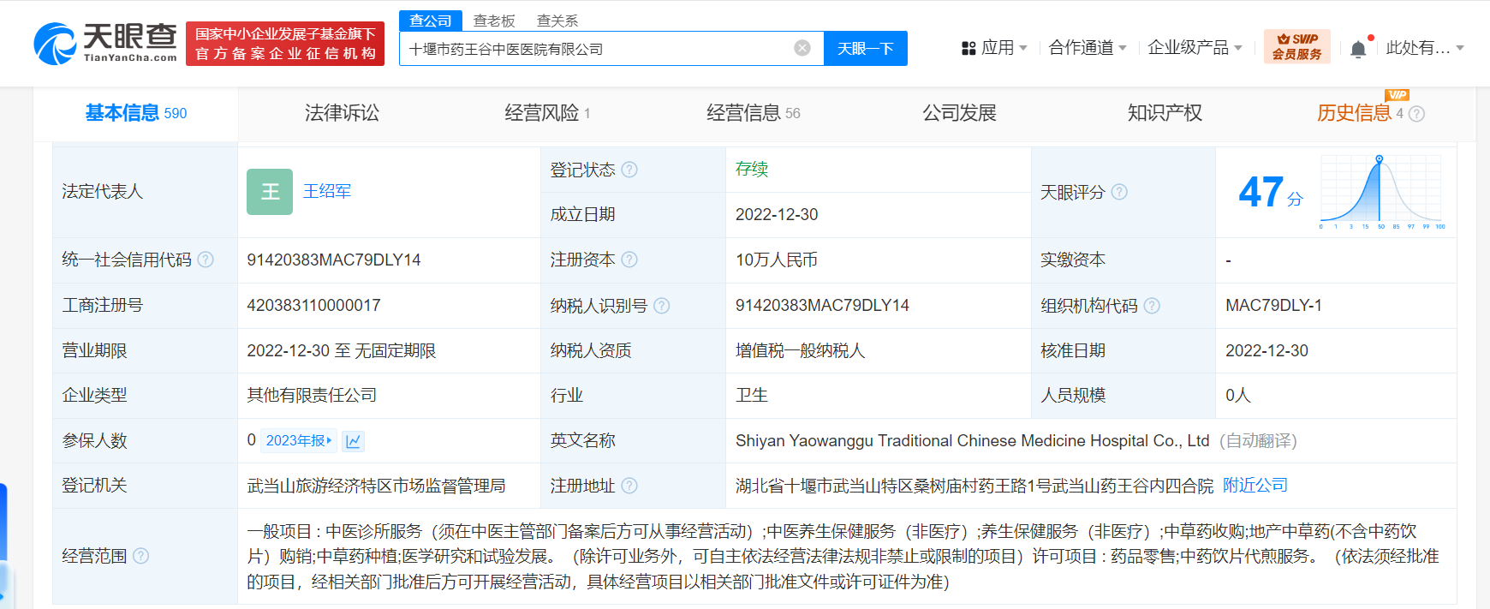Clear the search box with the X icon

point(802,48)
